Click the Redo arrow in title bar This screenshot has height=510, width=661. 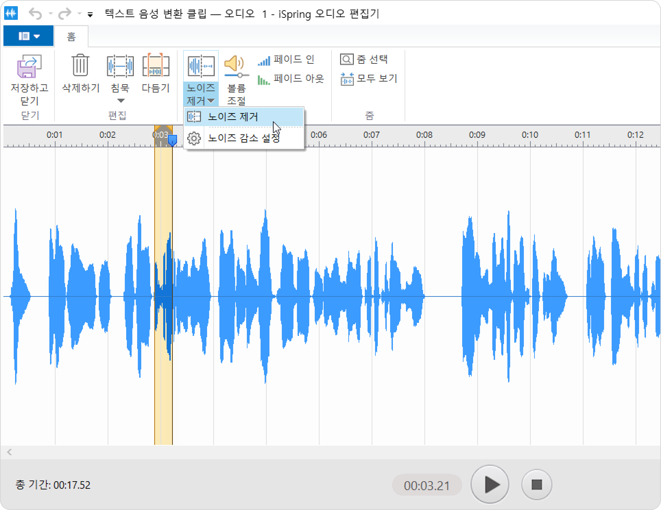64,14
